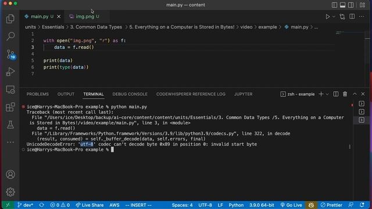Screen dimensions: 372x209
Task: Open the Accounts menu
Action: [10, 174]
